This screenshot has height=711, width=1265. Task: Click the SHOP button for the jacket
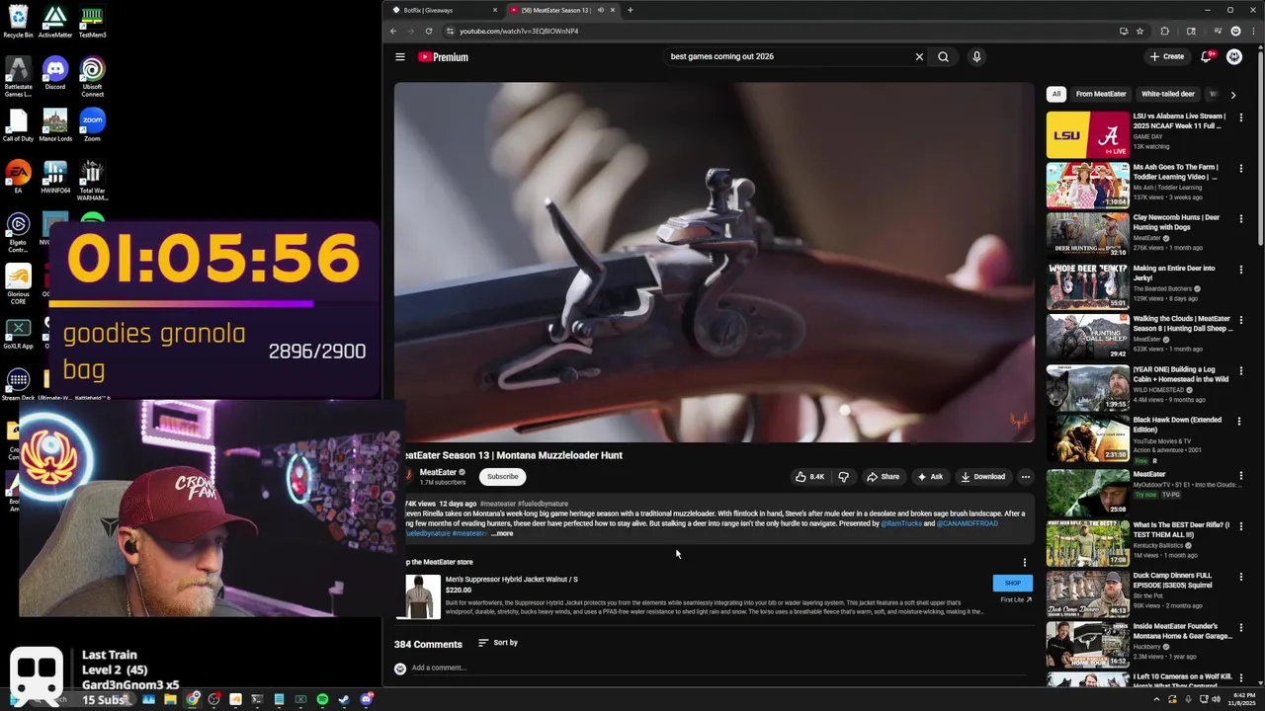1013,584
